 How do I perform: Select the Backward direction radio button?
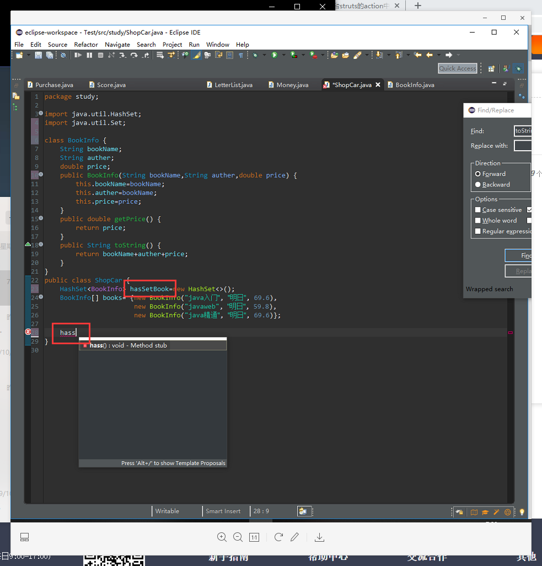coord(478,184)
